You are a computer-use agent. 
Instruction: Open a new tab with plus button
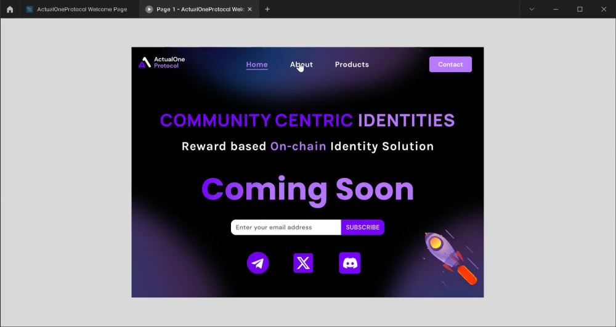(x=267, y=9)
